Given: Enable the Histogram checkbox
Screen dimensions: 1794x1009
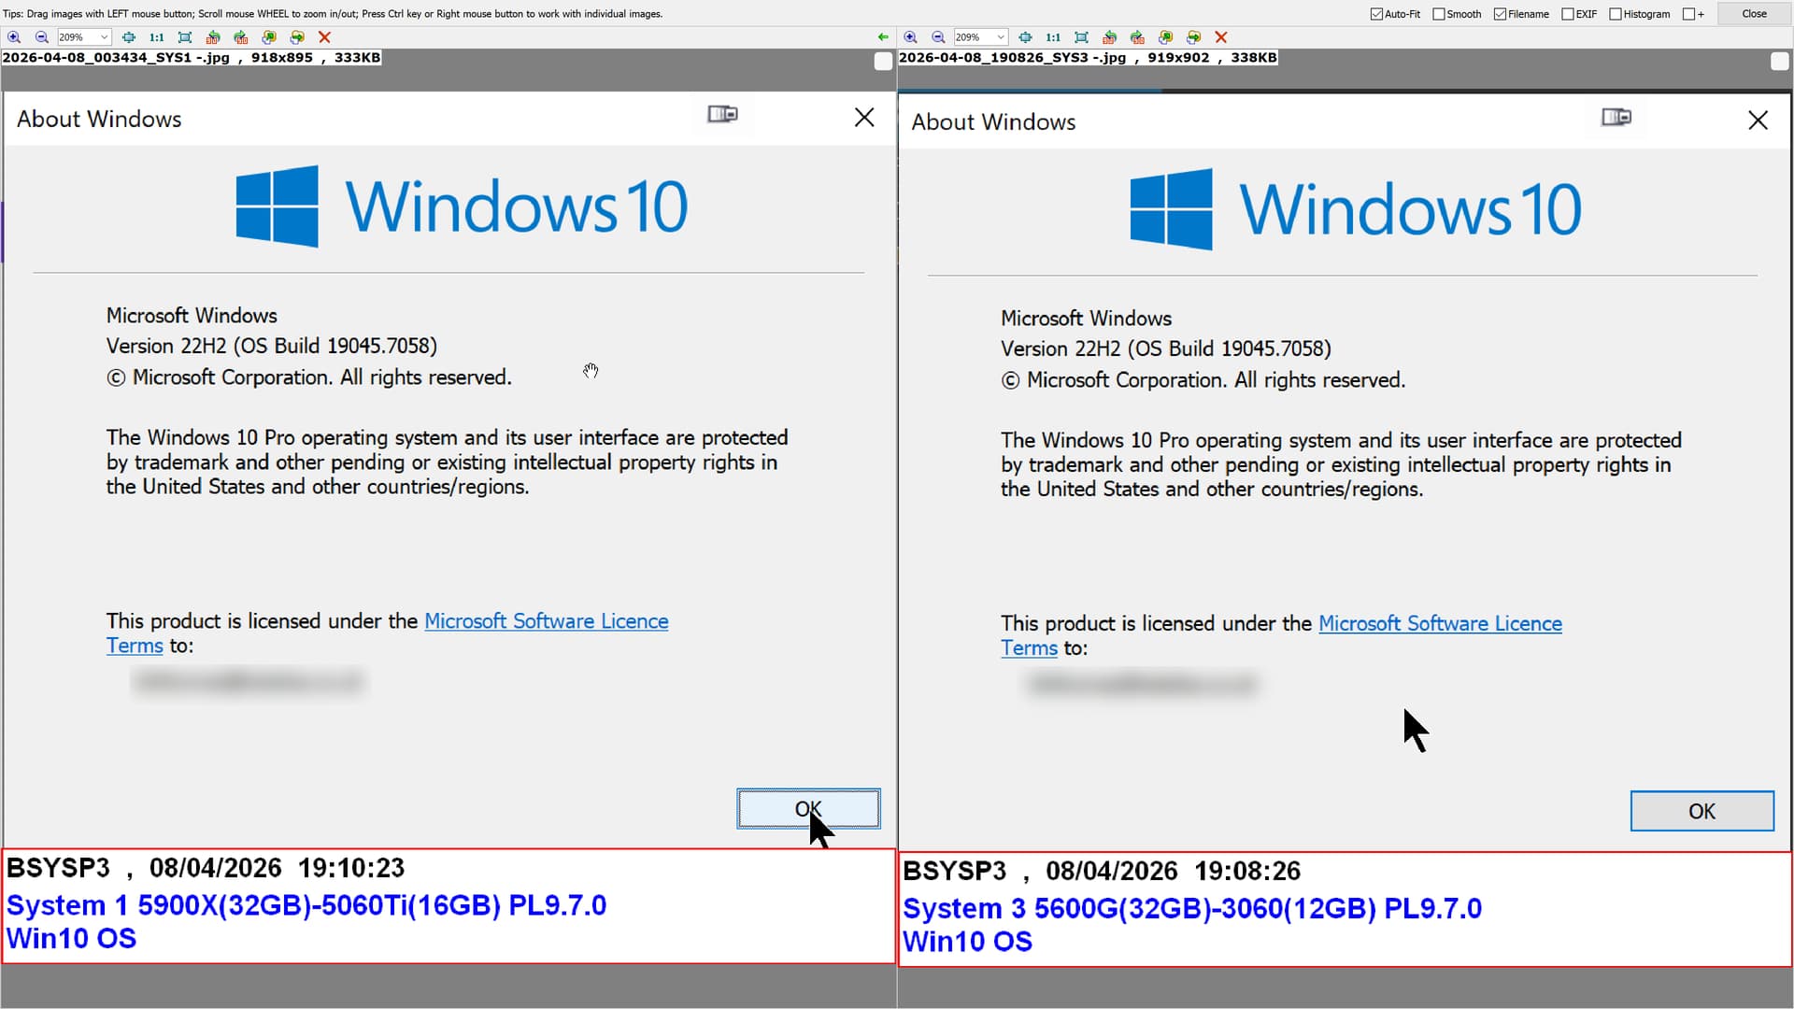Looking at the screenshot, I should point(1616,14).
